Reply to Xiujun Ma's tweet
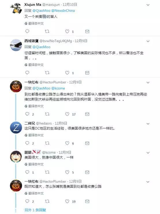This screenshot has width=160, height=214. 27,31
